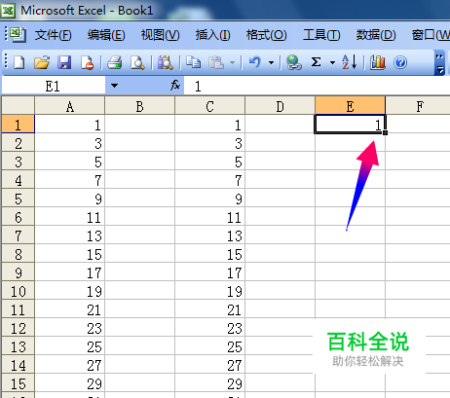Viewport: 450px width, 398px height.
Task: Open the 插入(I) menu
Action: point(212,35)
